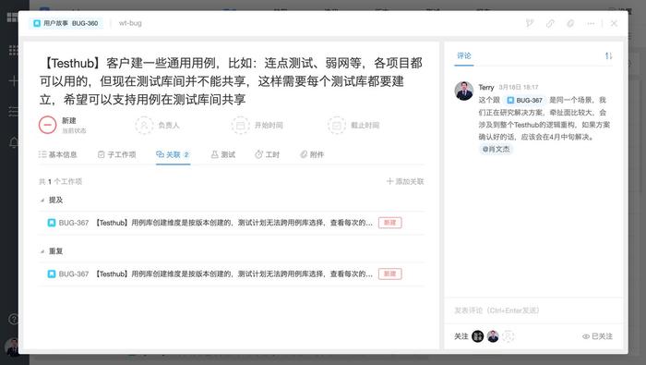Click the story type icon in 提及 row
646x365 pixels.
coord(52,223)
